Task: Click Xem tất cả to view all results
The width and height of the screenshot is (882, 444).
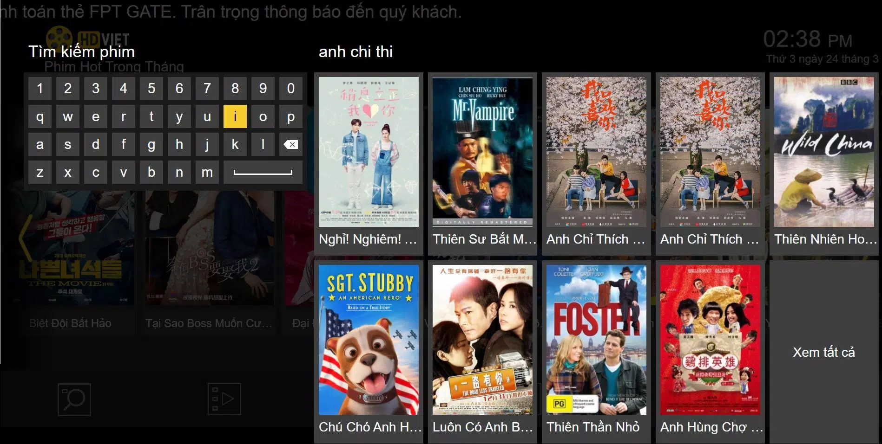Action: point(824,352)
